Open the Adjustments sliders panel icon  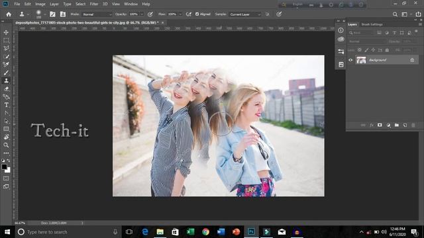(341, 52)
